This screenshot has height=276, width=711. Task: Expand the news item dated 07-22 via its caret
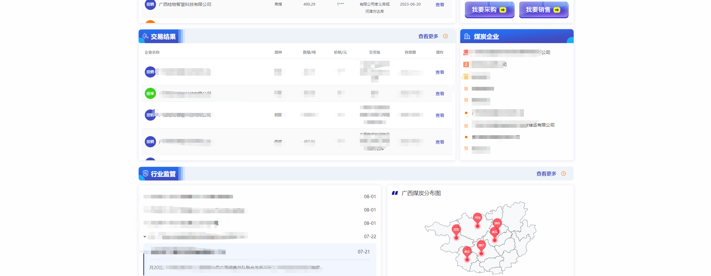(x=145, y=237)
